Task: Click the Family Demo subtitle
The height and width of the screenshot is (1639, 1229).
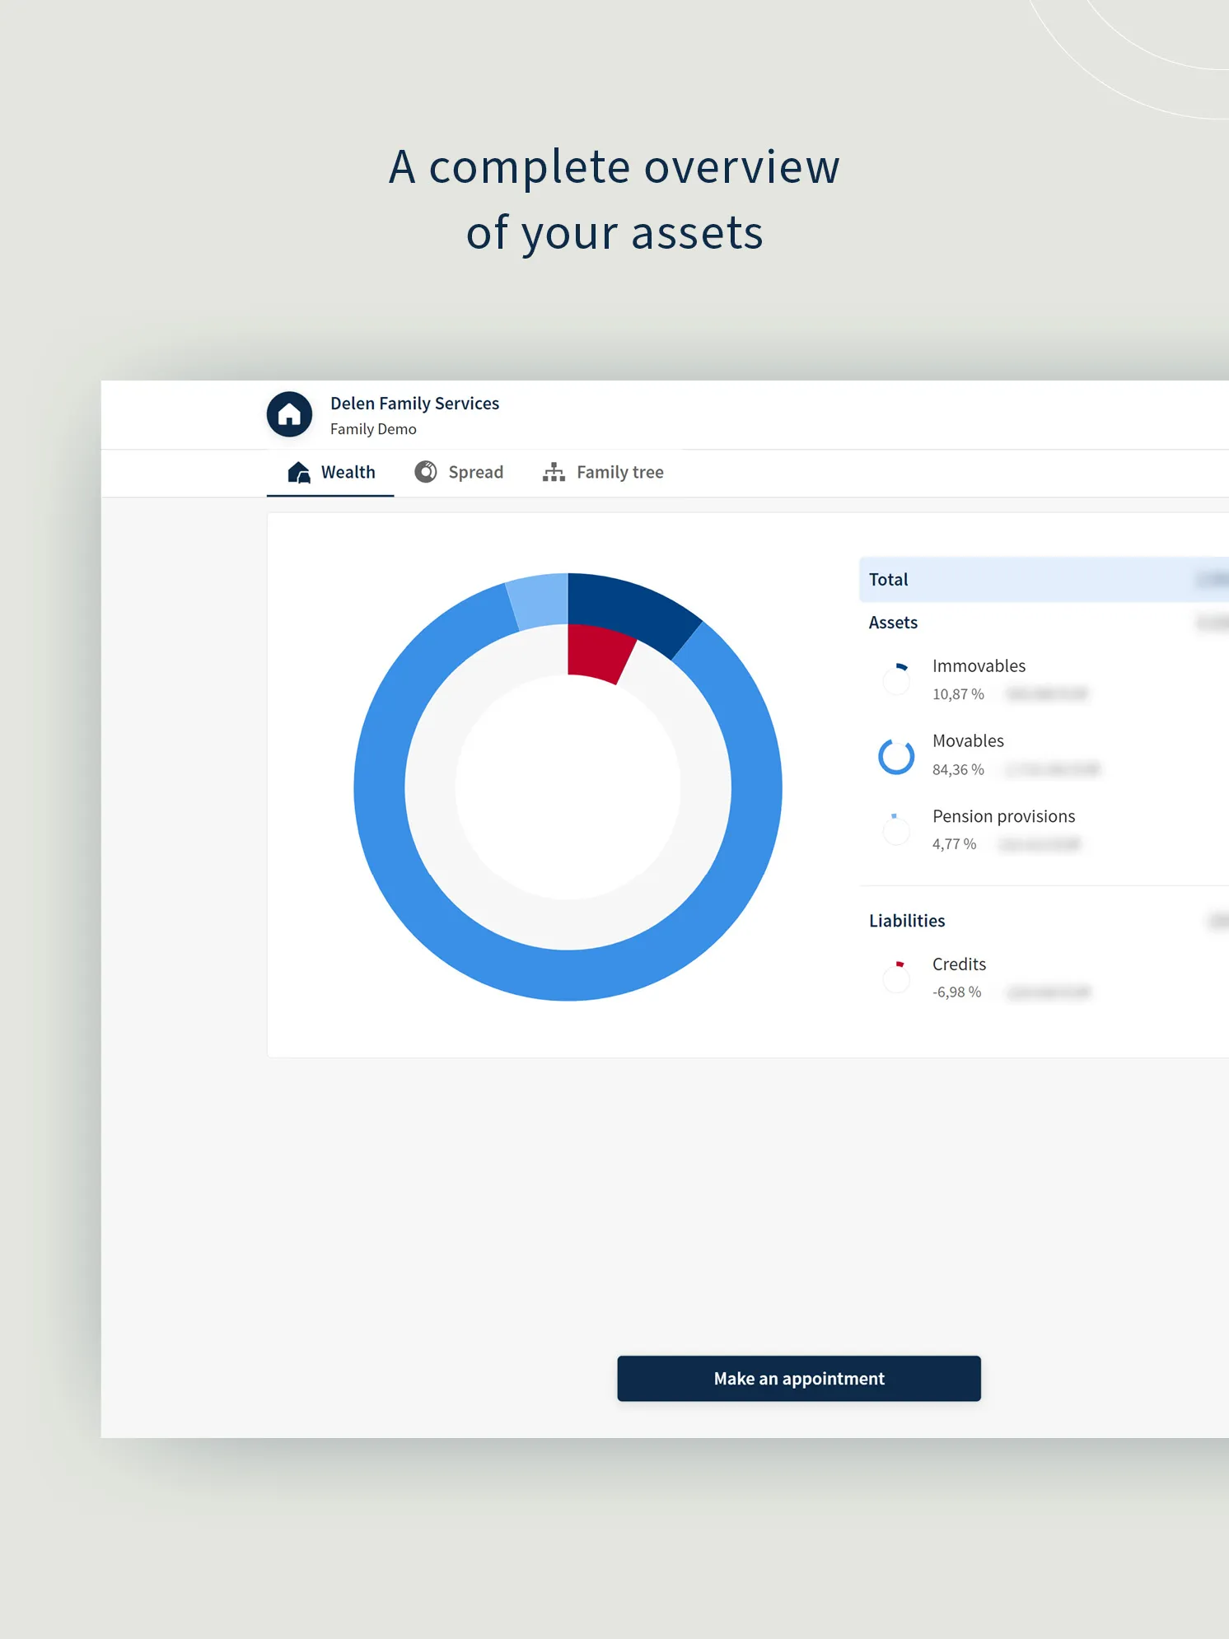Action: 373,429
